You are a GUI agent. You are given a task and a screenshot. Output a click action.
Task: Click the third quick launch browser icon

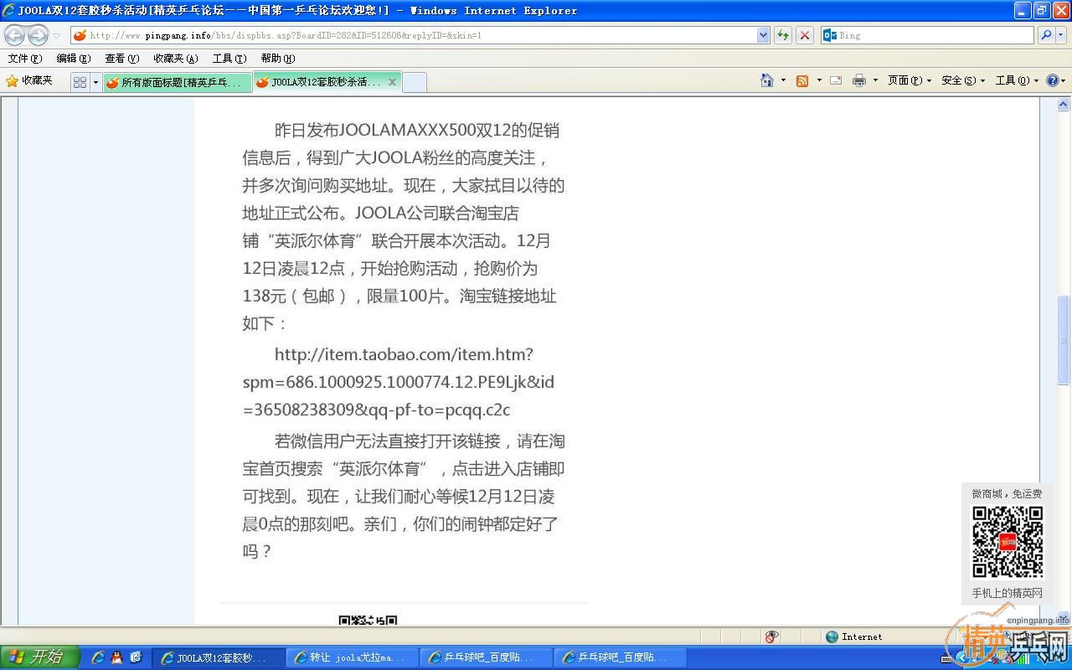136,657
